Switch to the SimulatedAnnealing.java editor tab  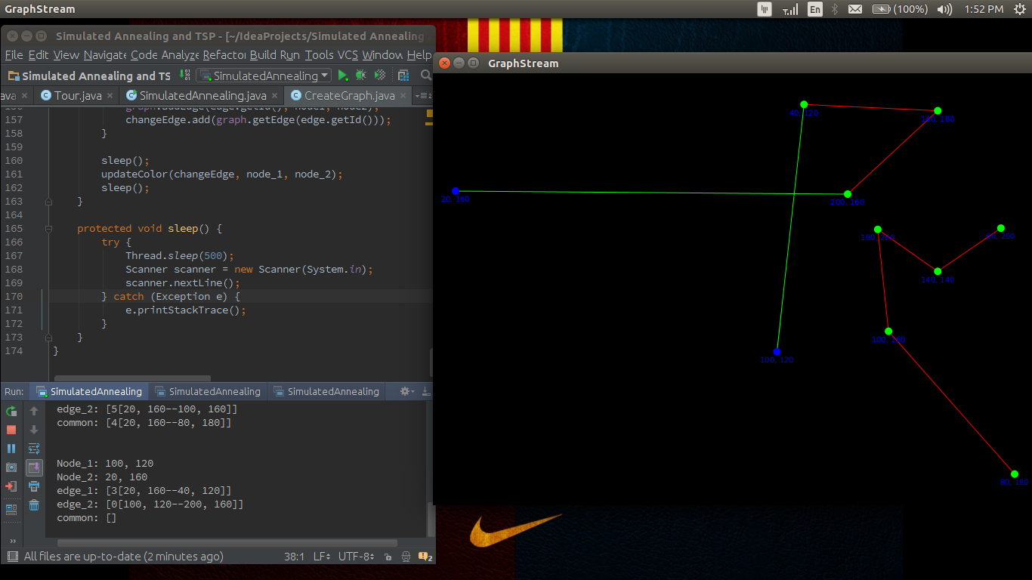pos(202,96)
